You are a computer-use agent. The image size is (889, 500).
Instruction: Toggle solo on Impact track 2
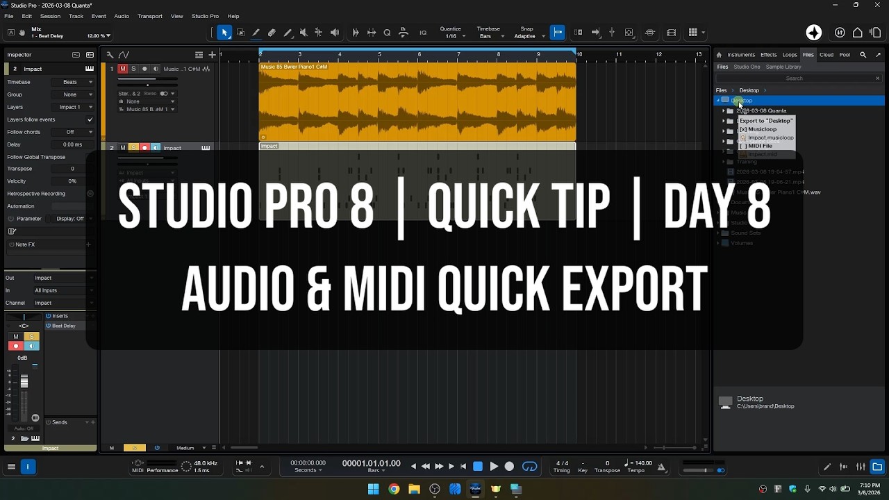coord(133,148)
